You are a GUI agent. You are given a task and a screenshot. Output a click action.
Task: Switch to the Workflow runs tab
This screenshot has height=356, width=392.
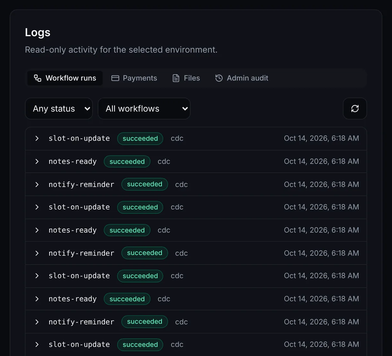[65, 78]
